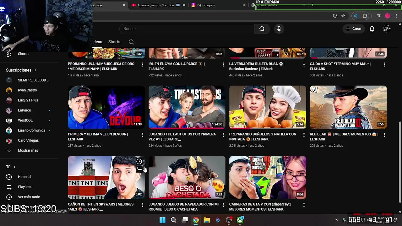Open options for PRIMERA Y ULTIMA VEZ EN DEVOUR
This screenshot has width=402, height=226.
tap(143, 135)
